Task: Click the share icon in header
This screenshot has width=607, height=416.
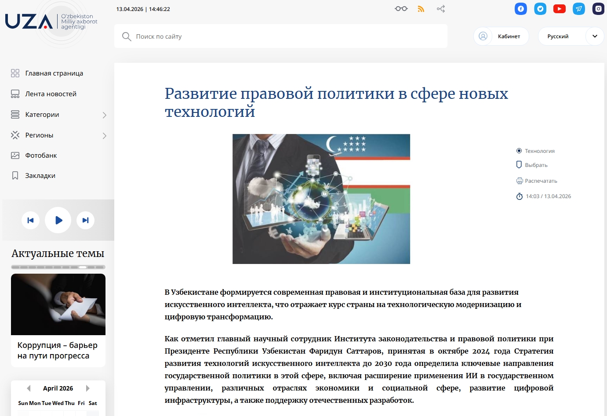Action: click(441, 9)
